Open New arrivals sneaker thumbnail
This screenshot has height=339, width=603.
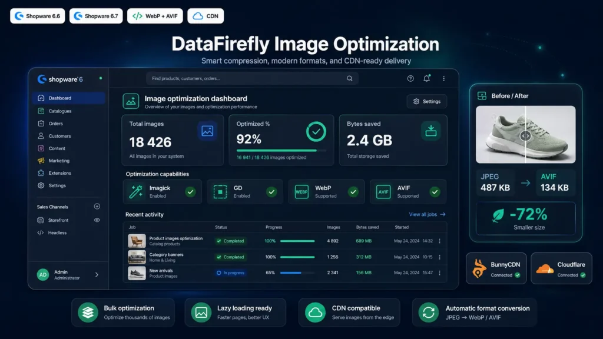coord(137,273)
